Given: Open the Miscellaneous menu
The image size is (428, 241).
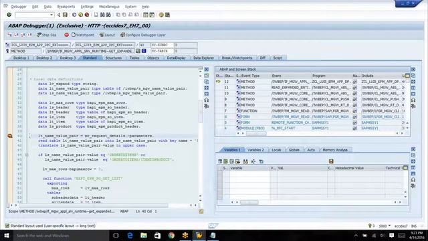Looking at the screenshot, I should 109,7.
